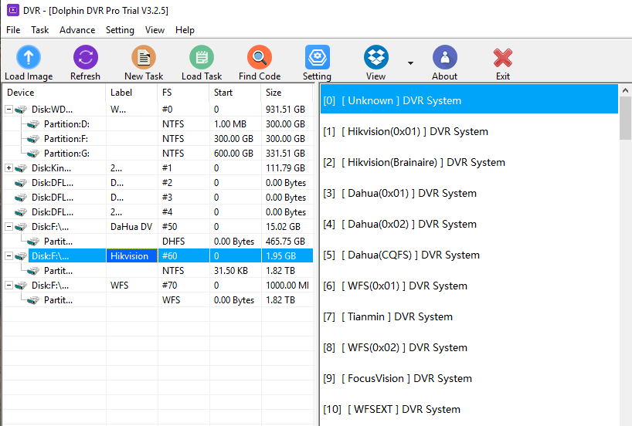Click the Load Task toolbar icon
This screenshot has width=632, height=426.
pyautogui.click(x=202, y=57)
